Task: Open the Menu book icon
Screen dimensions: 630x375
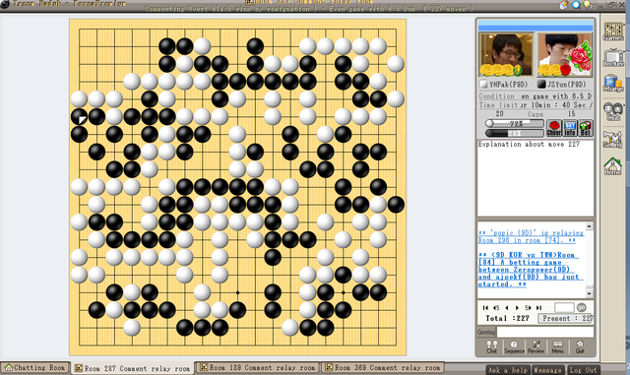Action: coord(558,346)
